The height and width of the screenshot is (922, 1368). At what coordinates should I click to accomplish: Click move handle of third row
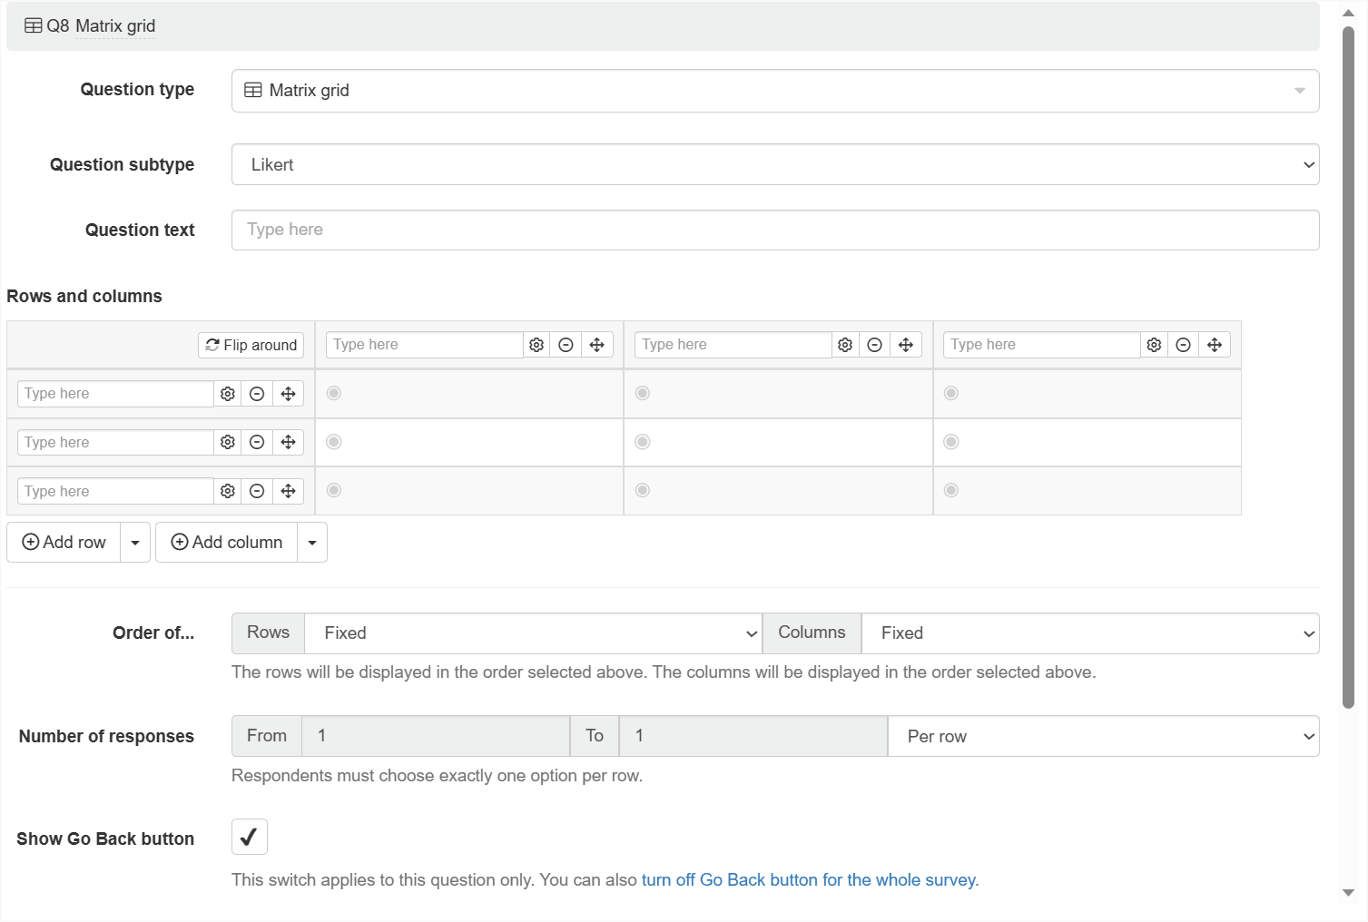[289, 491]
